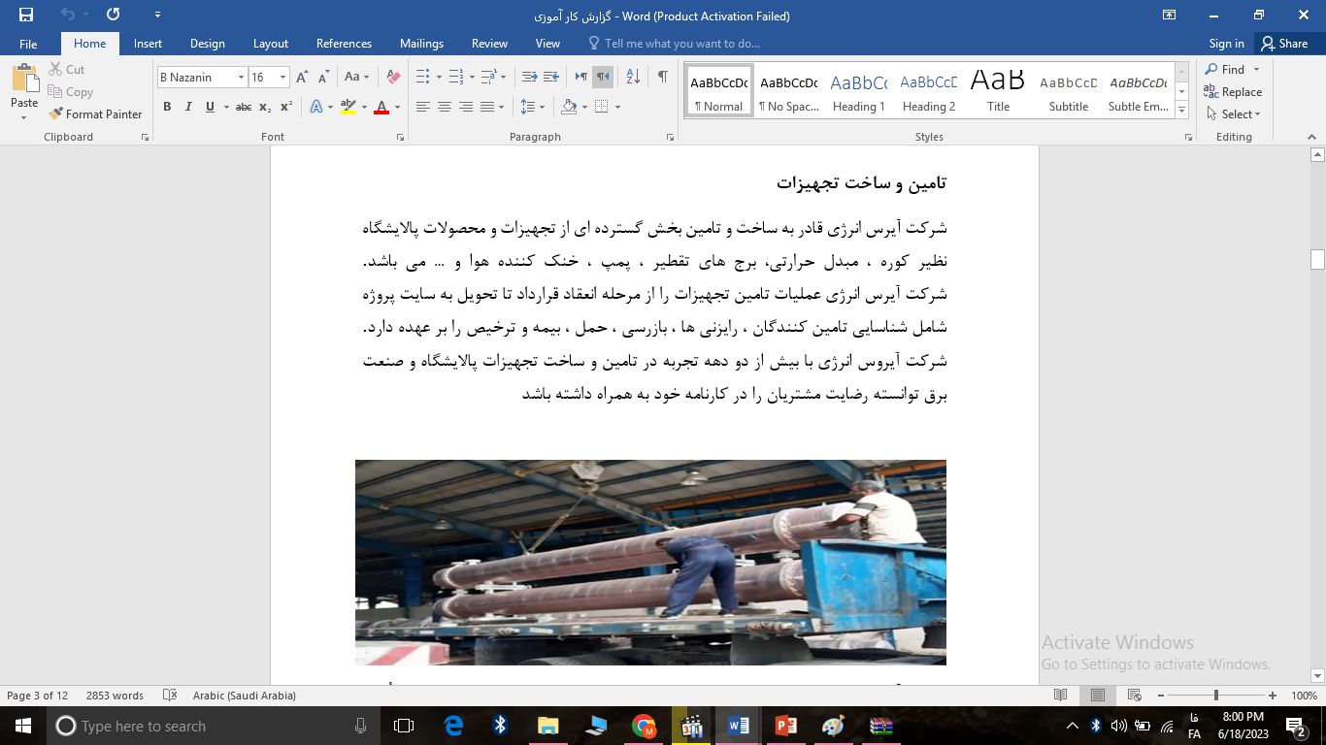
Task: Click the zoom slider in status bar
Action: tap(1216, 696)
